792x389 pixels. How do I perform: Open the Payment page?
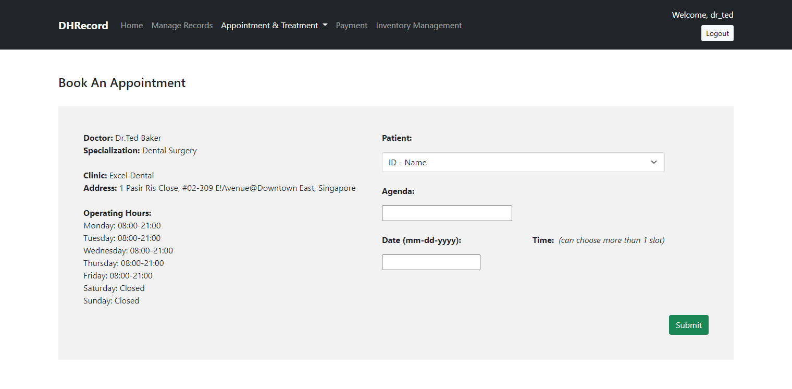click(x=352, y=26)
